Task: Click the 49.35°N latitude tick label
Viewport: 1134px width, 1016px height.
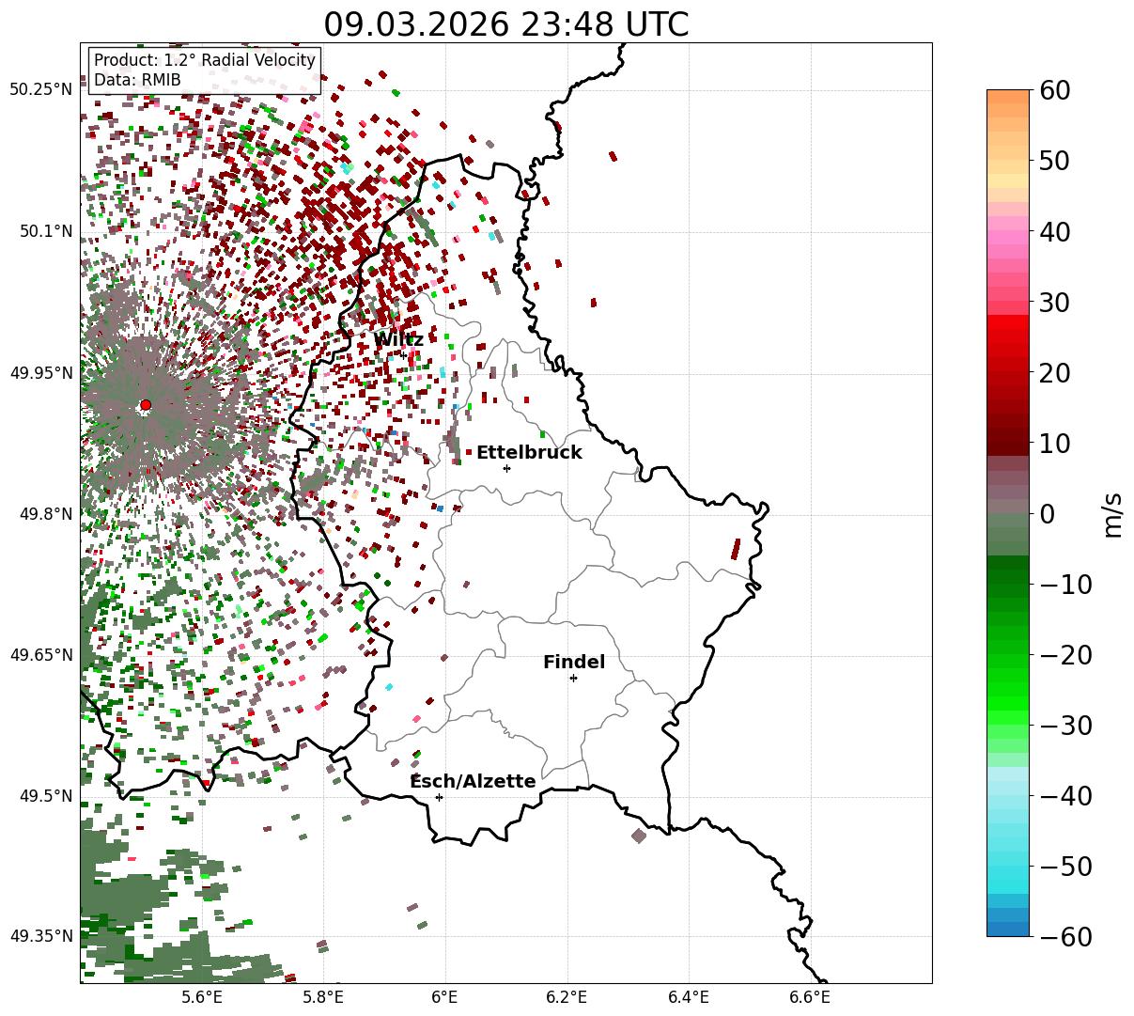Action: coord(41,936)
